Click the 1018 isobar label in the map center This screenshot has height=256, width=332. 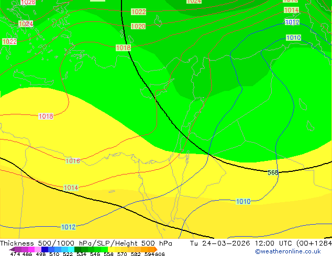pyautogui.click(x=123, y=48)
